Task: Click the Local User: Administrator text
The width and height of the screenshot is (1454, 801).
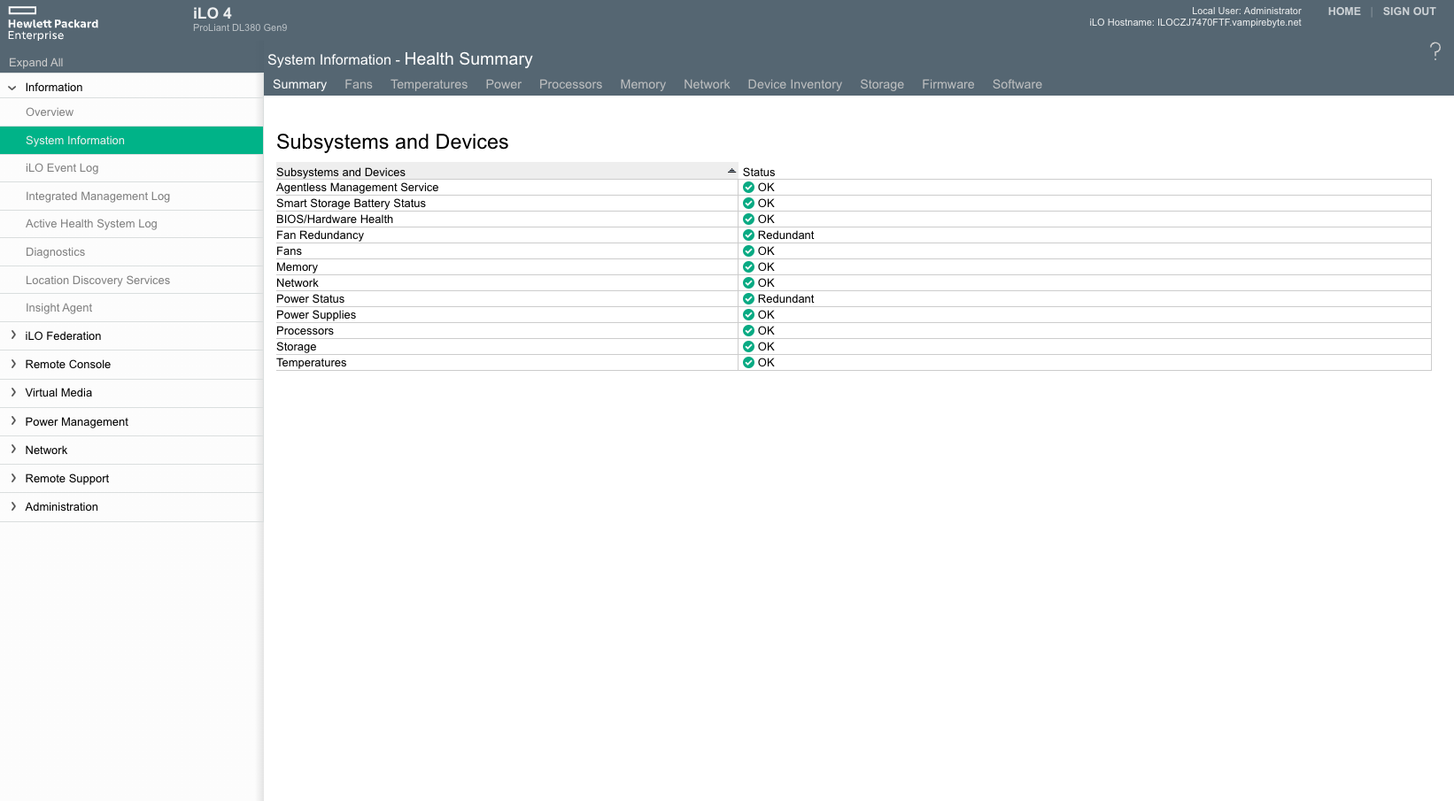Action: click(1247, 12)
